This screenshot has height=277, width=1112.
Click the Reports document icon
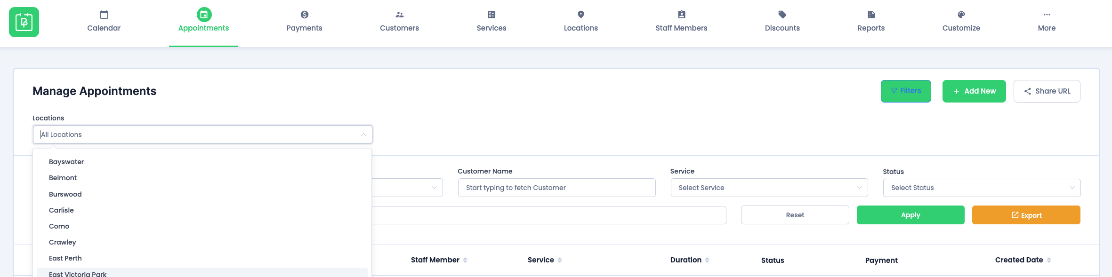coord(871,15)
